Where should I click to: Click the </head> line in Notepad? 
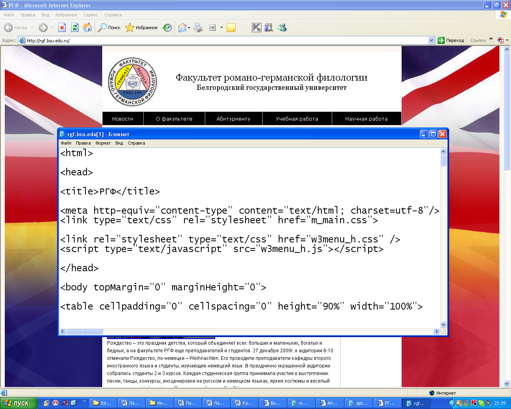tap(79, 268)
